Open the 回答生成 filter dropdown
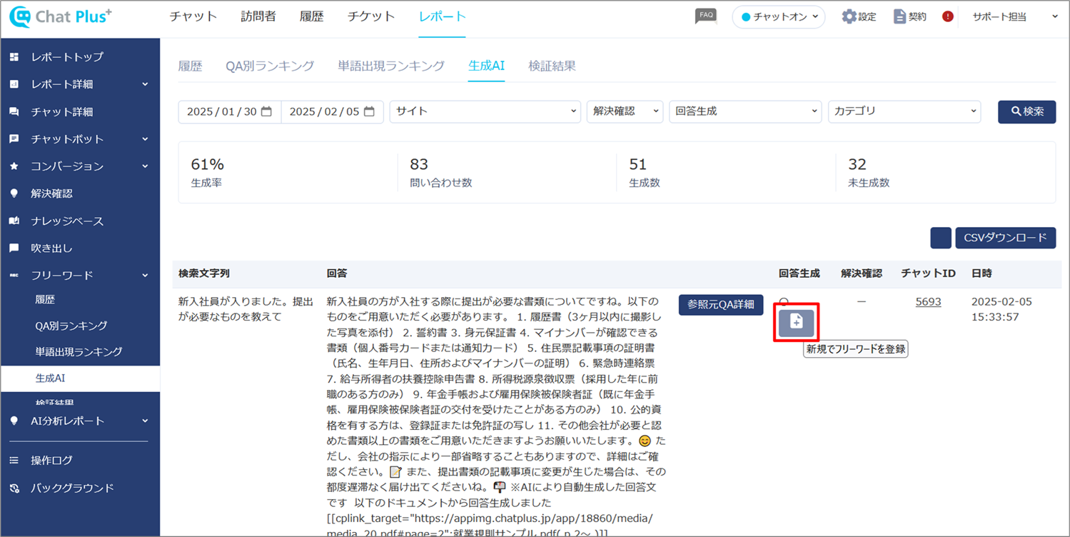 [x=745, y=111]
